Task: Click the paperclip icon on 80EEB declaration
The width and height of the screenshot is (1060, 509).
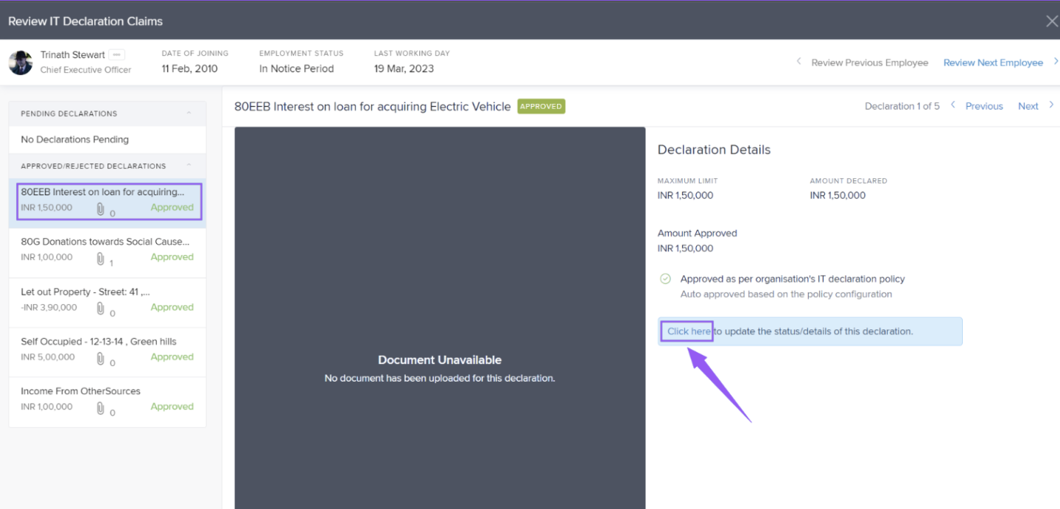Action: tap(100, 208)
